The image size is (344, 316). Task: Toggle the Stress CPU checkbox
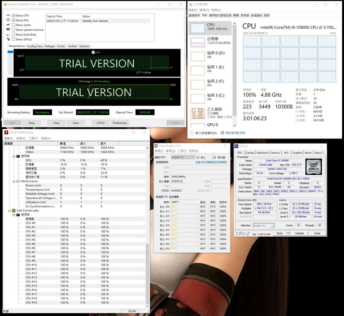click(14, 16)
